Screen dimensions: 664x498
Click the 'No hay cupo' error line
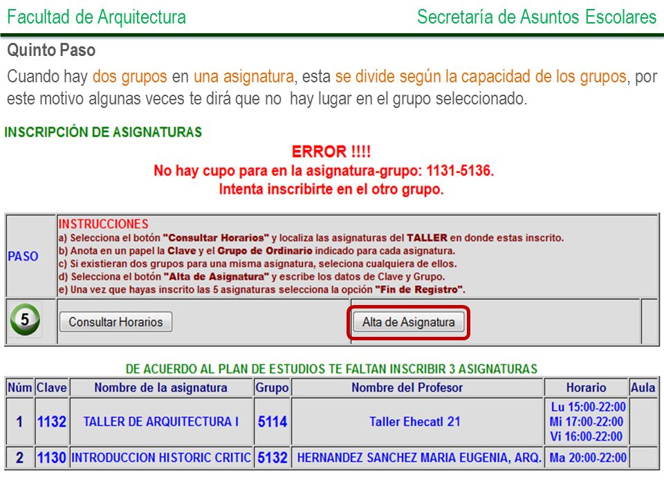[324, 170]
